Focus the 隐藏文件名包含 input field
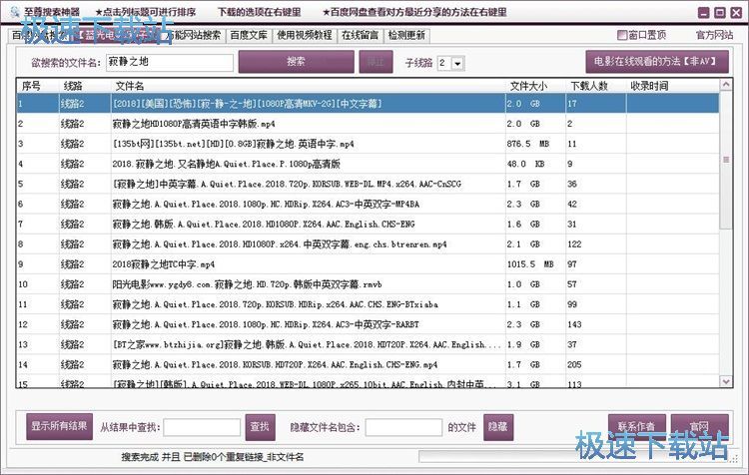Viewport: 749px width, 475px height. click(403, 427)
